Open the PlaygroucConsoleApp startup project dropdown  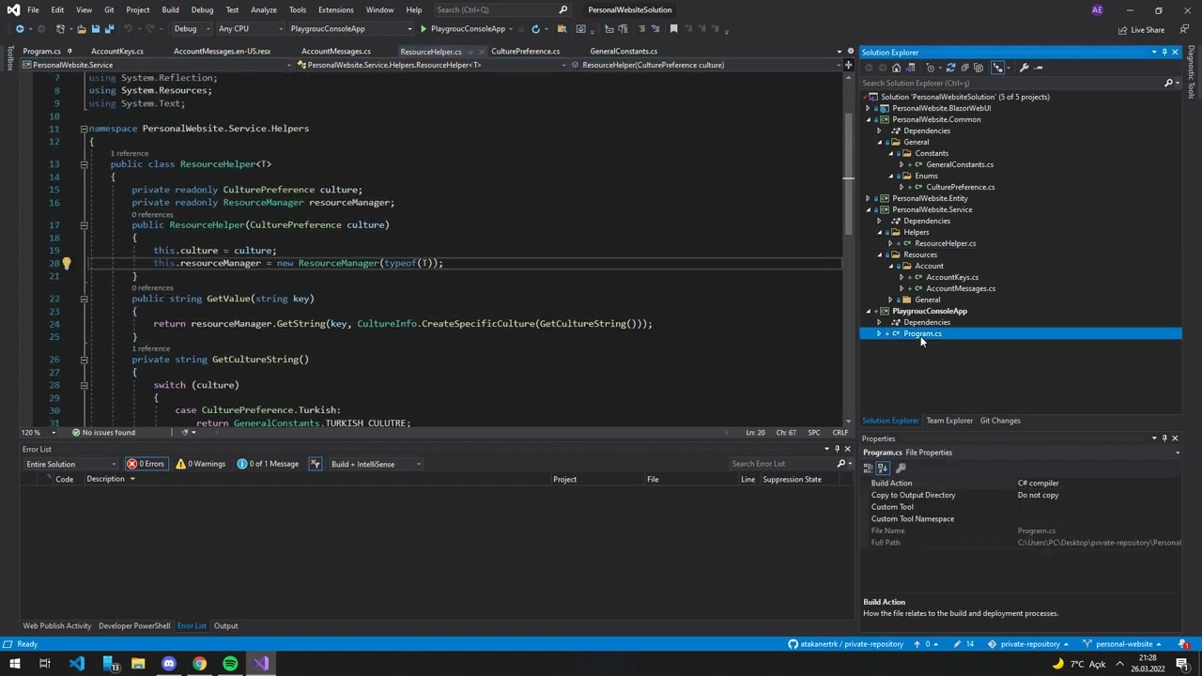click(350, 29)
